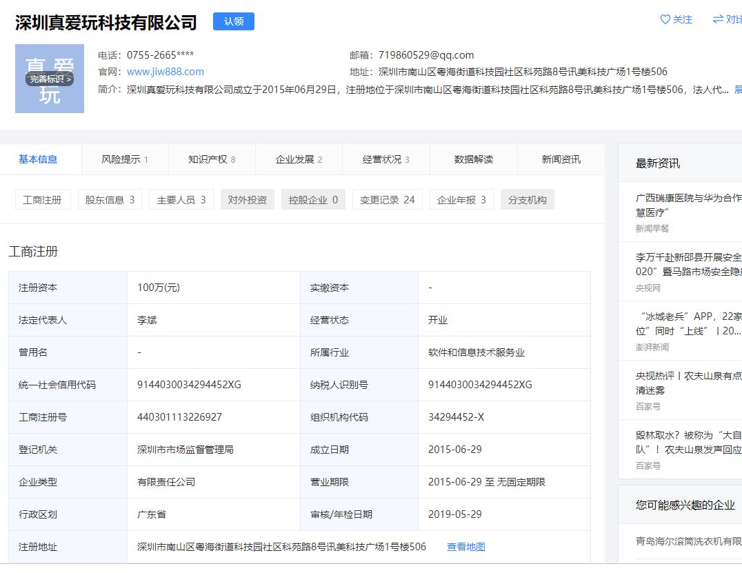Switch to 风险提示 tab
742x573 pixels.
tap(125, 159)
